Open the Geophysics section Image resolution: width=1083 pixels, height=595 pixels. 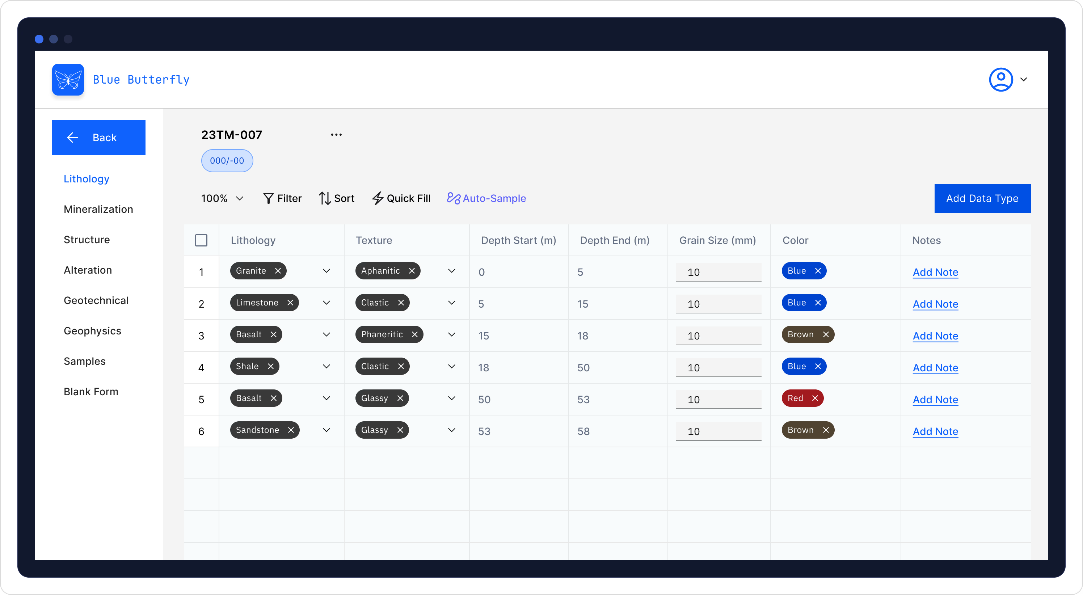[93, 331]
